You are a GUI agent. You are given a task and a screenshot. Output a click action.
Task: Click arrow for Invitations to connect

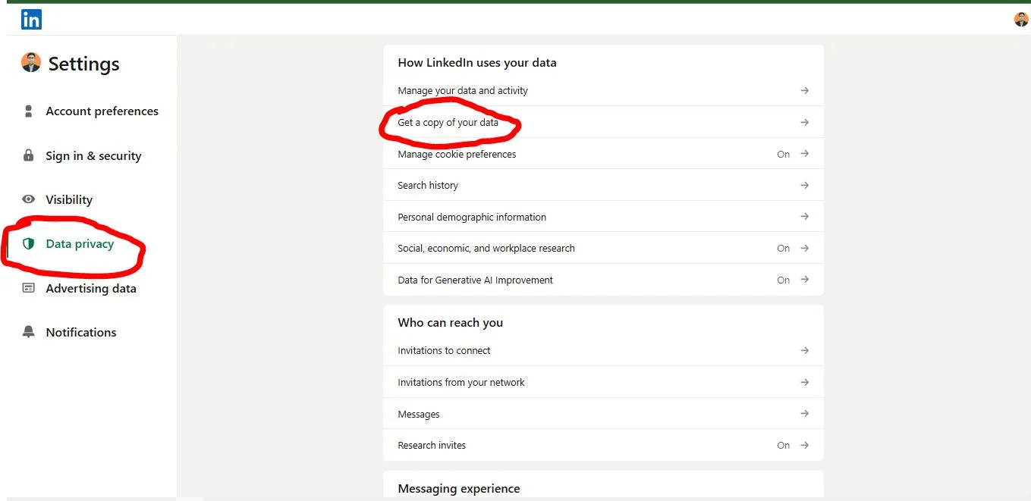point(805,350)
